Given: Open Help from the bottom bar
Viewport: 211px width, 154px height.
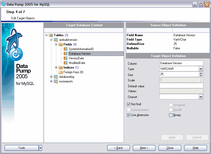Looking at the screenshot, I should [x=196, y=148].
